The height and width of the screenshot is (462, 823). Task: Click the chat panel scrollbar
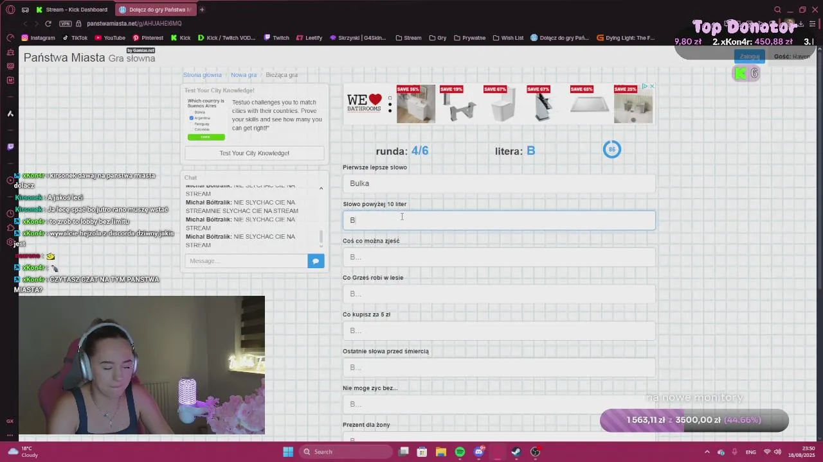pos(321,237)
